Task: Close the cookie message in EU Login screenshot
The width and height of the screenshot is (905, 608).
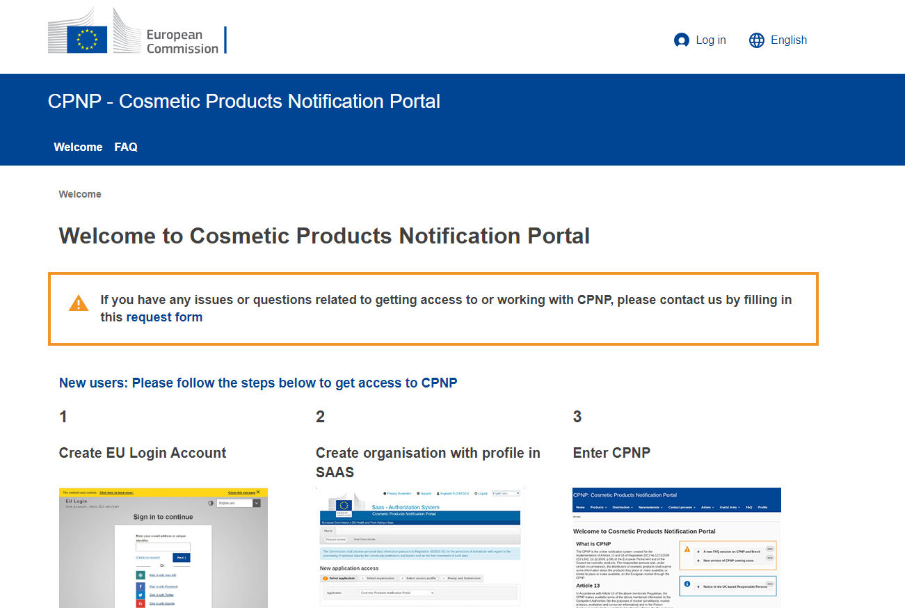Action: click(243, 493)
